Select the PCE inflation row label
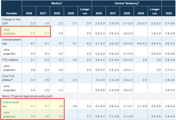This screenshot has width=176, height=120. [10, 60]
